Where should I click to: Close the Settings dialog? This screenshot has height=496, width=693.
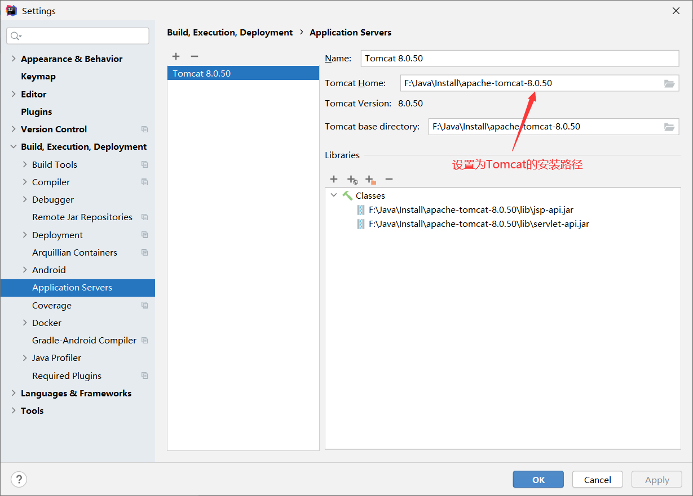[x=676, y=11]
